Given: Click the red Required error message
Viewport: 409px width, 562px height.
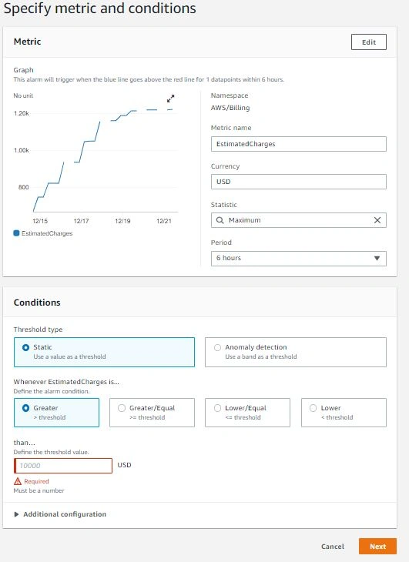Looking at the screenshot, I should pos(36,481).
